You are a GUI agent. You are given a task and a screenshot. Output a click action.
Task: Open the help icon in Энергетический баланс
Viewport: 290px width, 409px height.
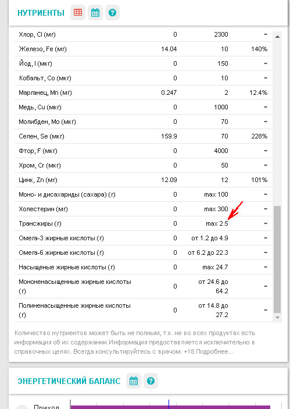click(x=151, y=381)
